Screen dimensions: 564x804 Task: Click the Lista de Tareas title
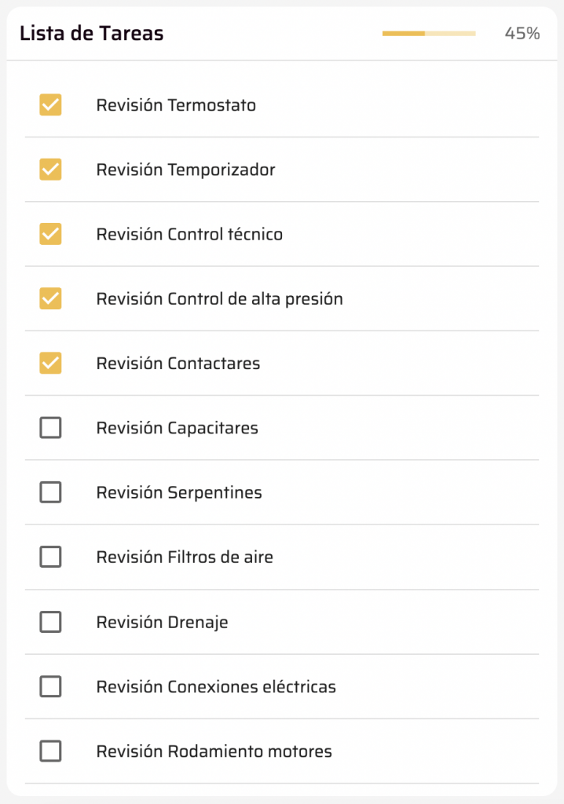91,33
